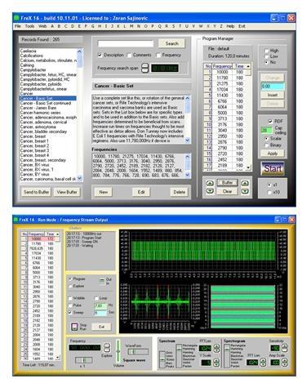302x392 pixels.
Task: Click the Edit record button
Action: [141, 192]
